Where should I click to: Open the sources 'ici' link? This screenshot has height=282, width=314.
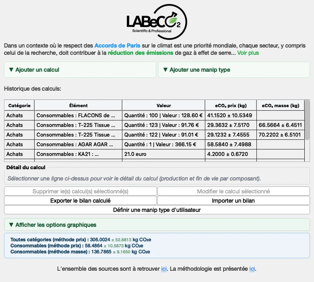(164, 269)
